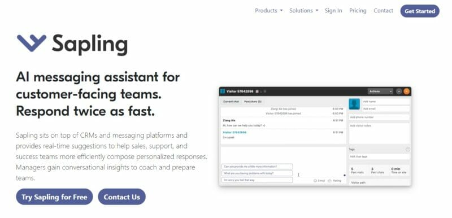This screenshot has width=452, height=218.
Task: Expand the Products menu
Action: point(268,11)
